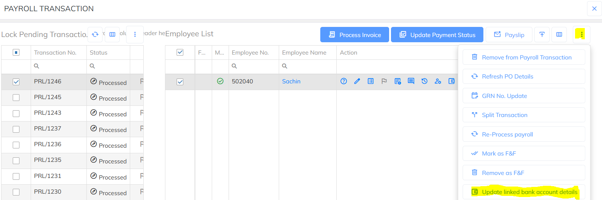Viewport: 602px width, 200px height.
Task: Open column chooser for Employee List
Action: (559, 34)
